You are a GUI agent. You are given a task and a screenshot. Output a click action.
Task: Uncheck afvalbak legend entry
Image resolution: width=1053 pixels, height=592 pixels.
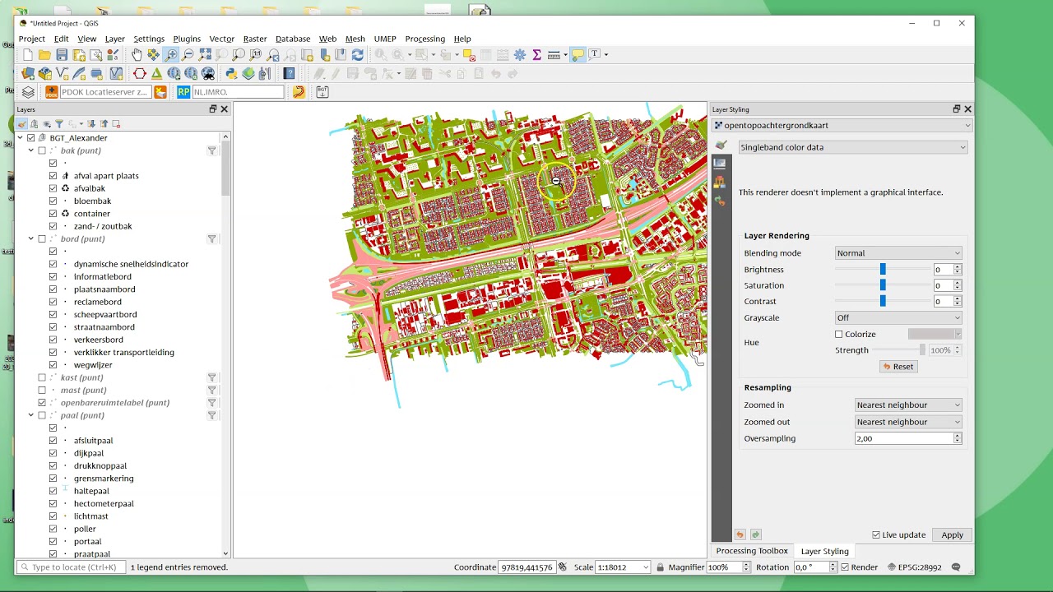53,188
